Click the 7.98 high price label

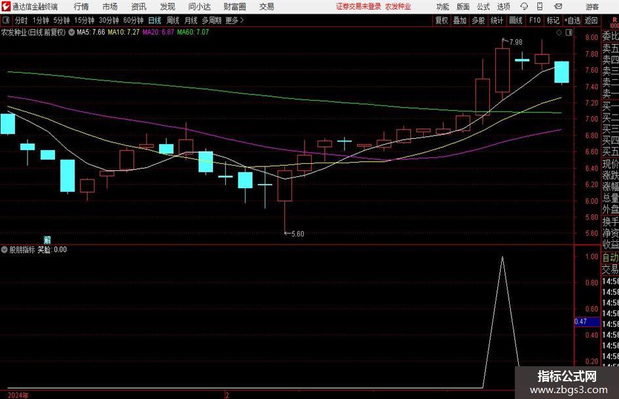[516, 42]
